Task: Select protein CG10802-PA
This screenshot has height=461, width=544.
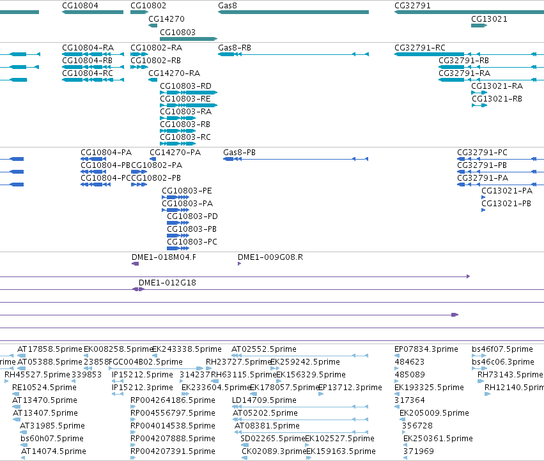Action: [x=139, y=172]
